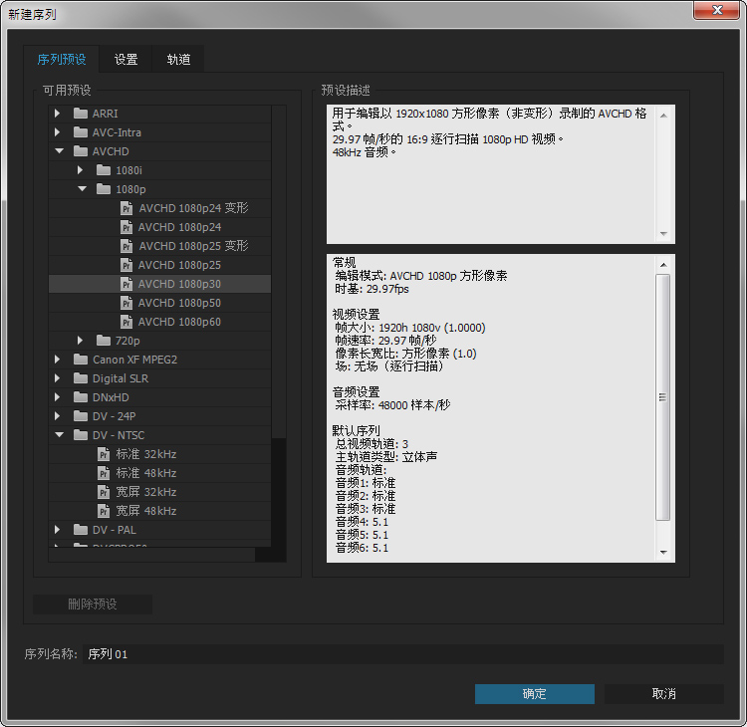Click the ARRI folder icon
This screenshot has height=727, width=747.
click(81, 114)
